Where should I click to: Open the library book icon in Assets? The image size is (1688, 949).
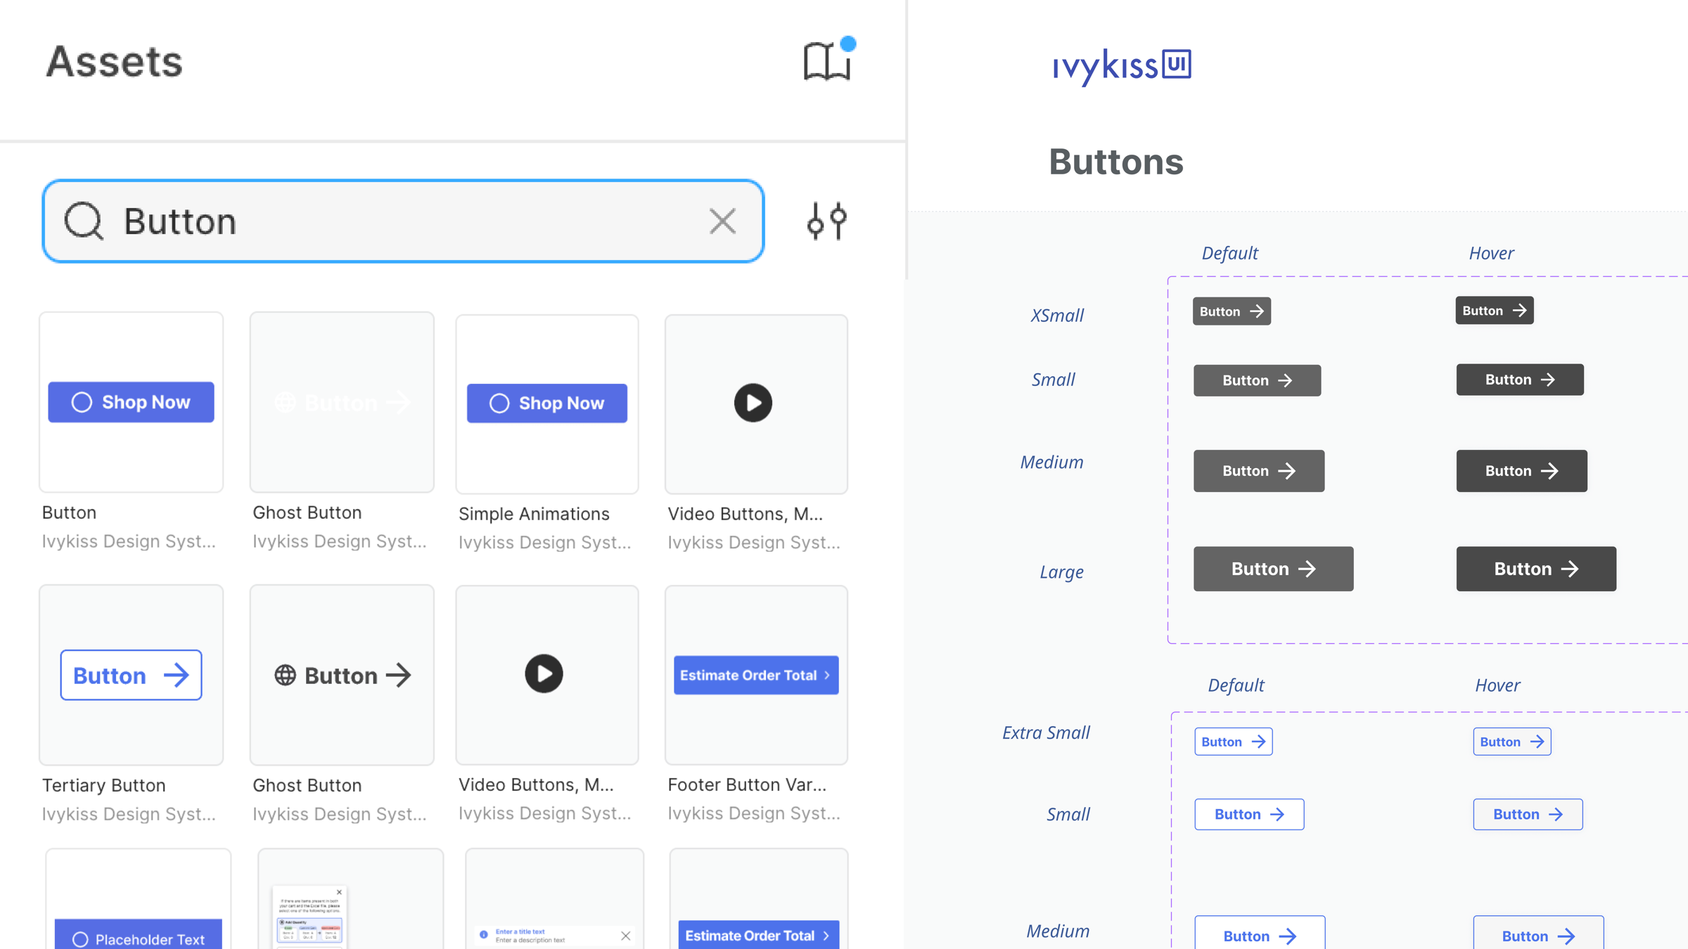click(x=827, y=60)
